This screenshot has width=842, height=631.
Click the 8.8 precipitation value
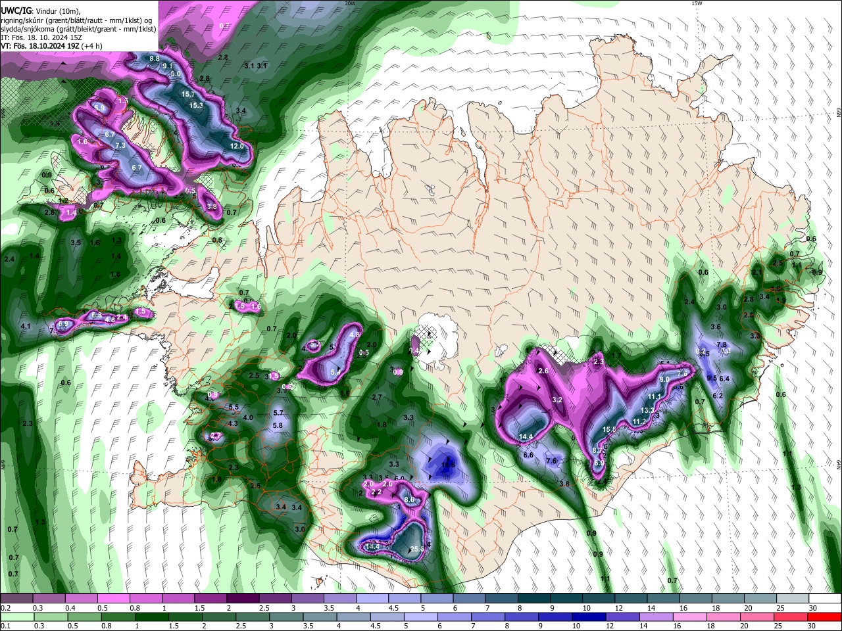[155, 58]
